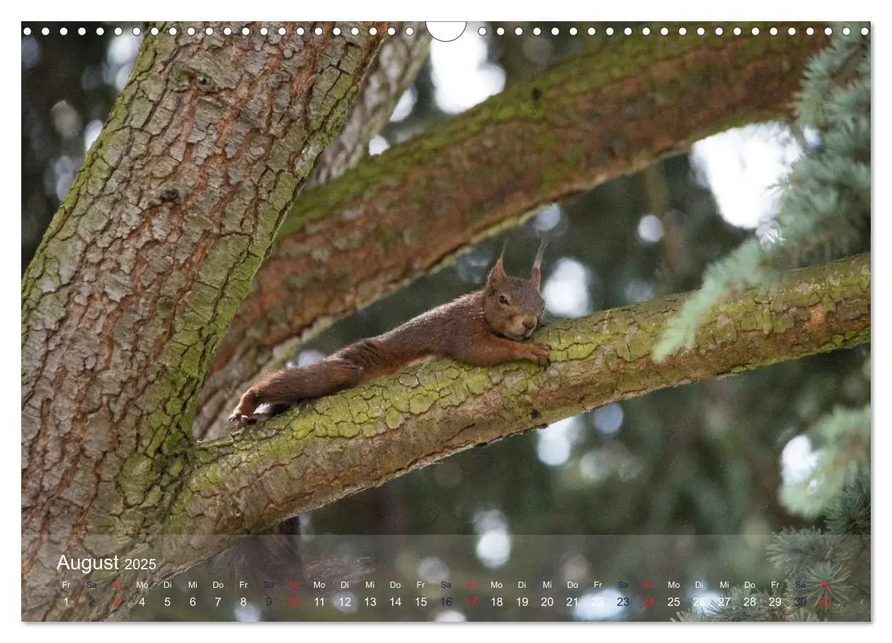Select day 20 in the calendar strip
This screenshot has width=892, height=643.
point(547,602)
